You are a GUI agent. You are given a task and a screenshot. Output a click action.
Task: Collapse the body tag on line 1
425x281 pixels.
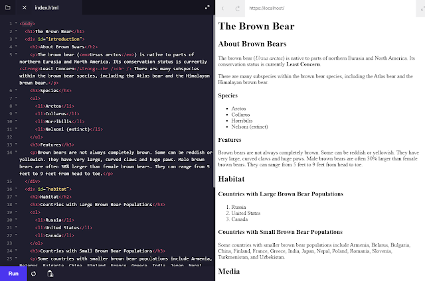16,23
